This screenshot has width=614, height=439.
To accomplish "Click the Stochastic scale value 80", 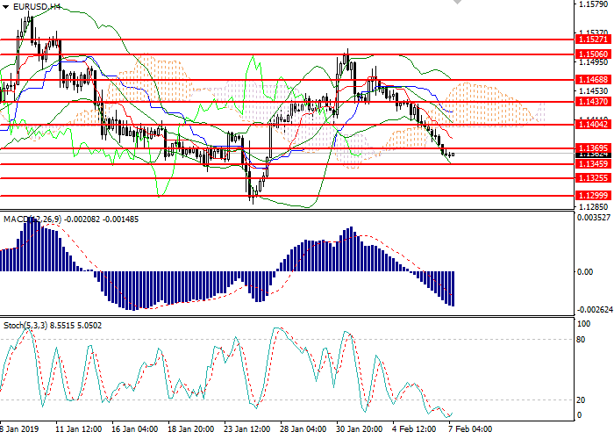I will (x=578, y=339).
